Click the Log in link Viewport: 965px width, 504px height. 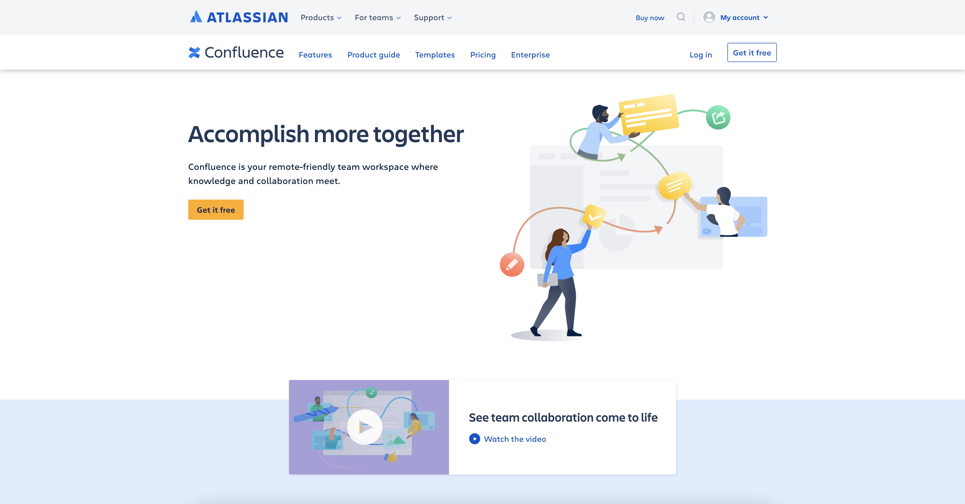701,54
